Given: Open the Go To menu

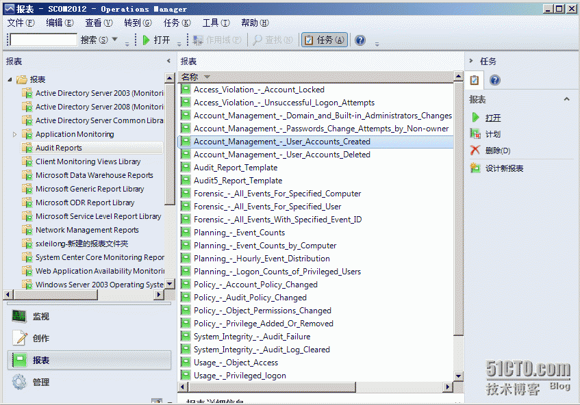Looking at the screenshot, I should (138, 23).
